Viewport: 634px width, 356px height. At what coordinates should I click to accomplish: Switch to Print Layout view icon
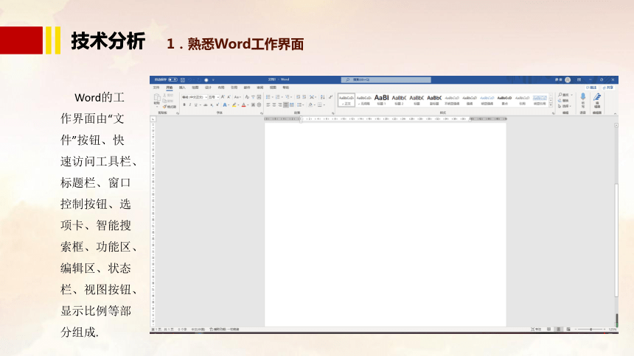(x=558, y=330)
